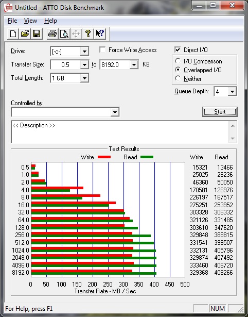Click the 8192.0 row read value 408266

223,273
